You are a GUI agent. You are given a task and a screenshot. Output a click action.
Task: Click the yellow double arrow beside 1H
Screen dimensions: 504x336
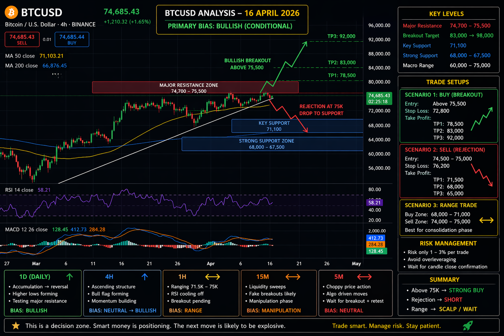coord(213,277)
